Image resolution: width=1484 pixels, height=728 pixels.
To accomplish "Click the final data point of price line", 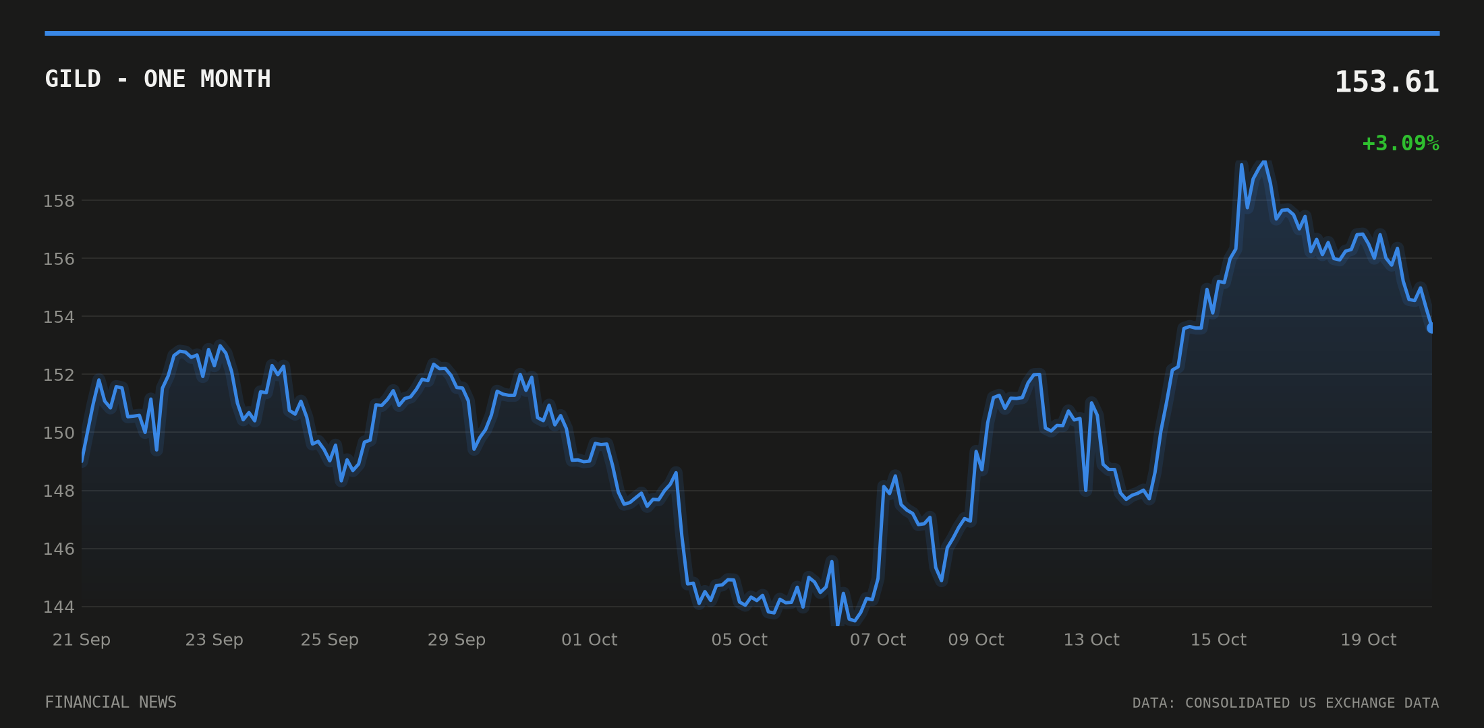I will click(1431, 328).
